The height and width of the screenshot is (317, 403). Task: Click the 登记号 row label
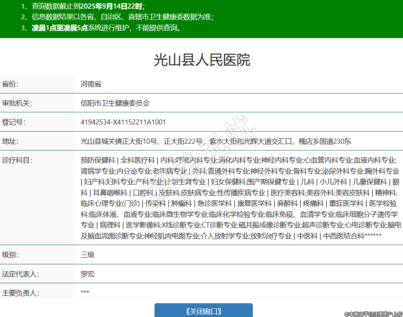[14, 122]
